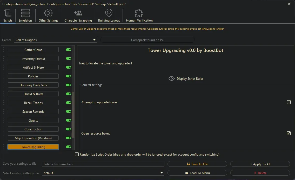This screenshot has height=180, width=295.
Task: Check Randomize Script Order
Action: pyautogui.click(x=77, y=154)
